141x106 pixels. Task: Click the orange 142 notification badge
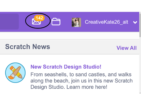[39, 18]
